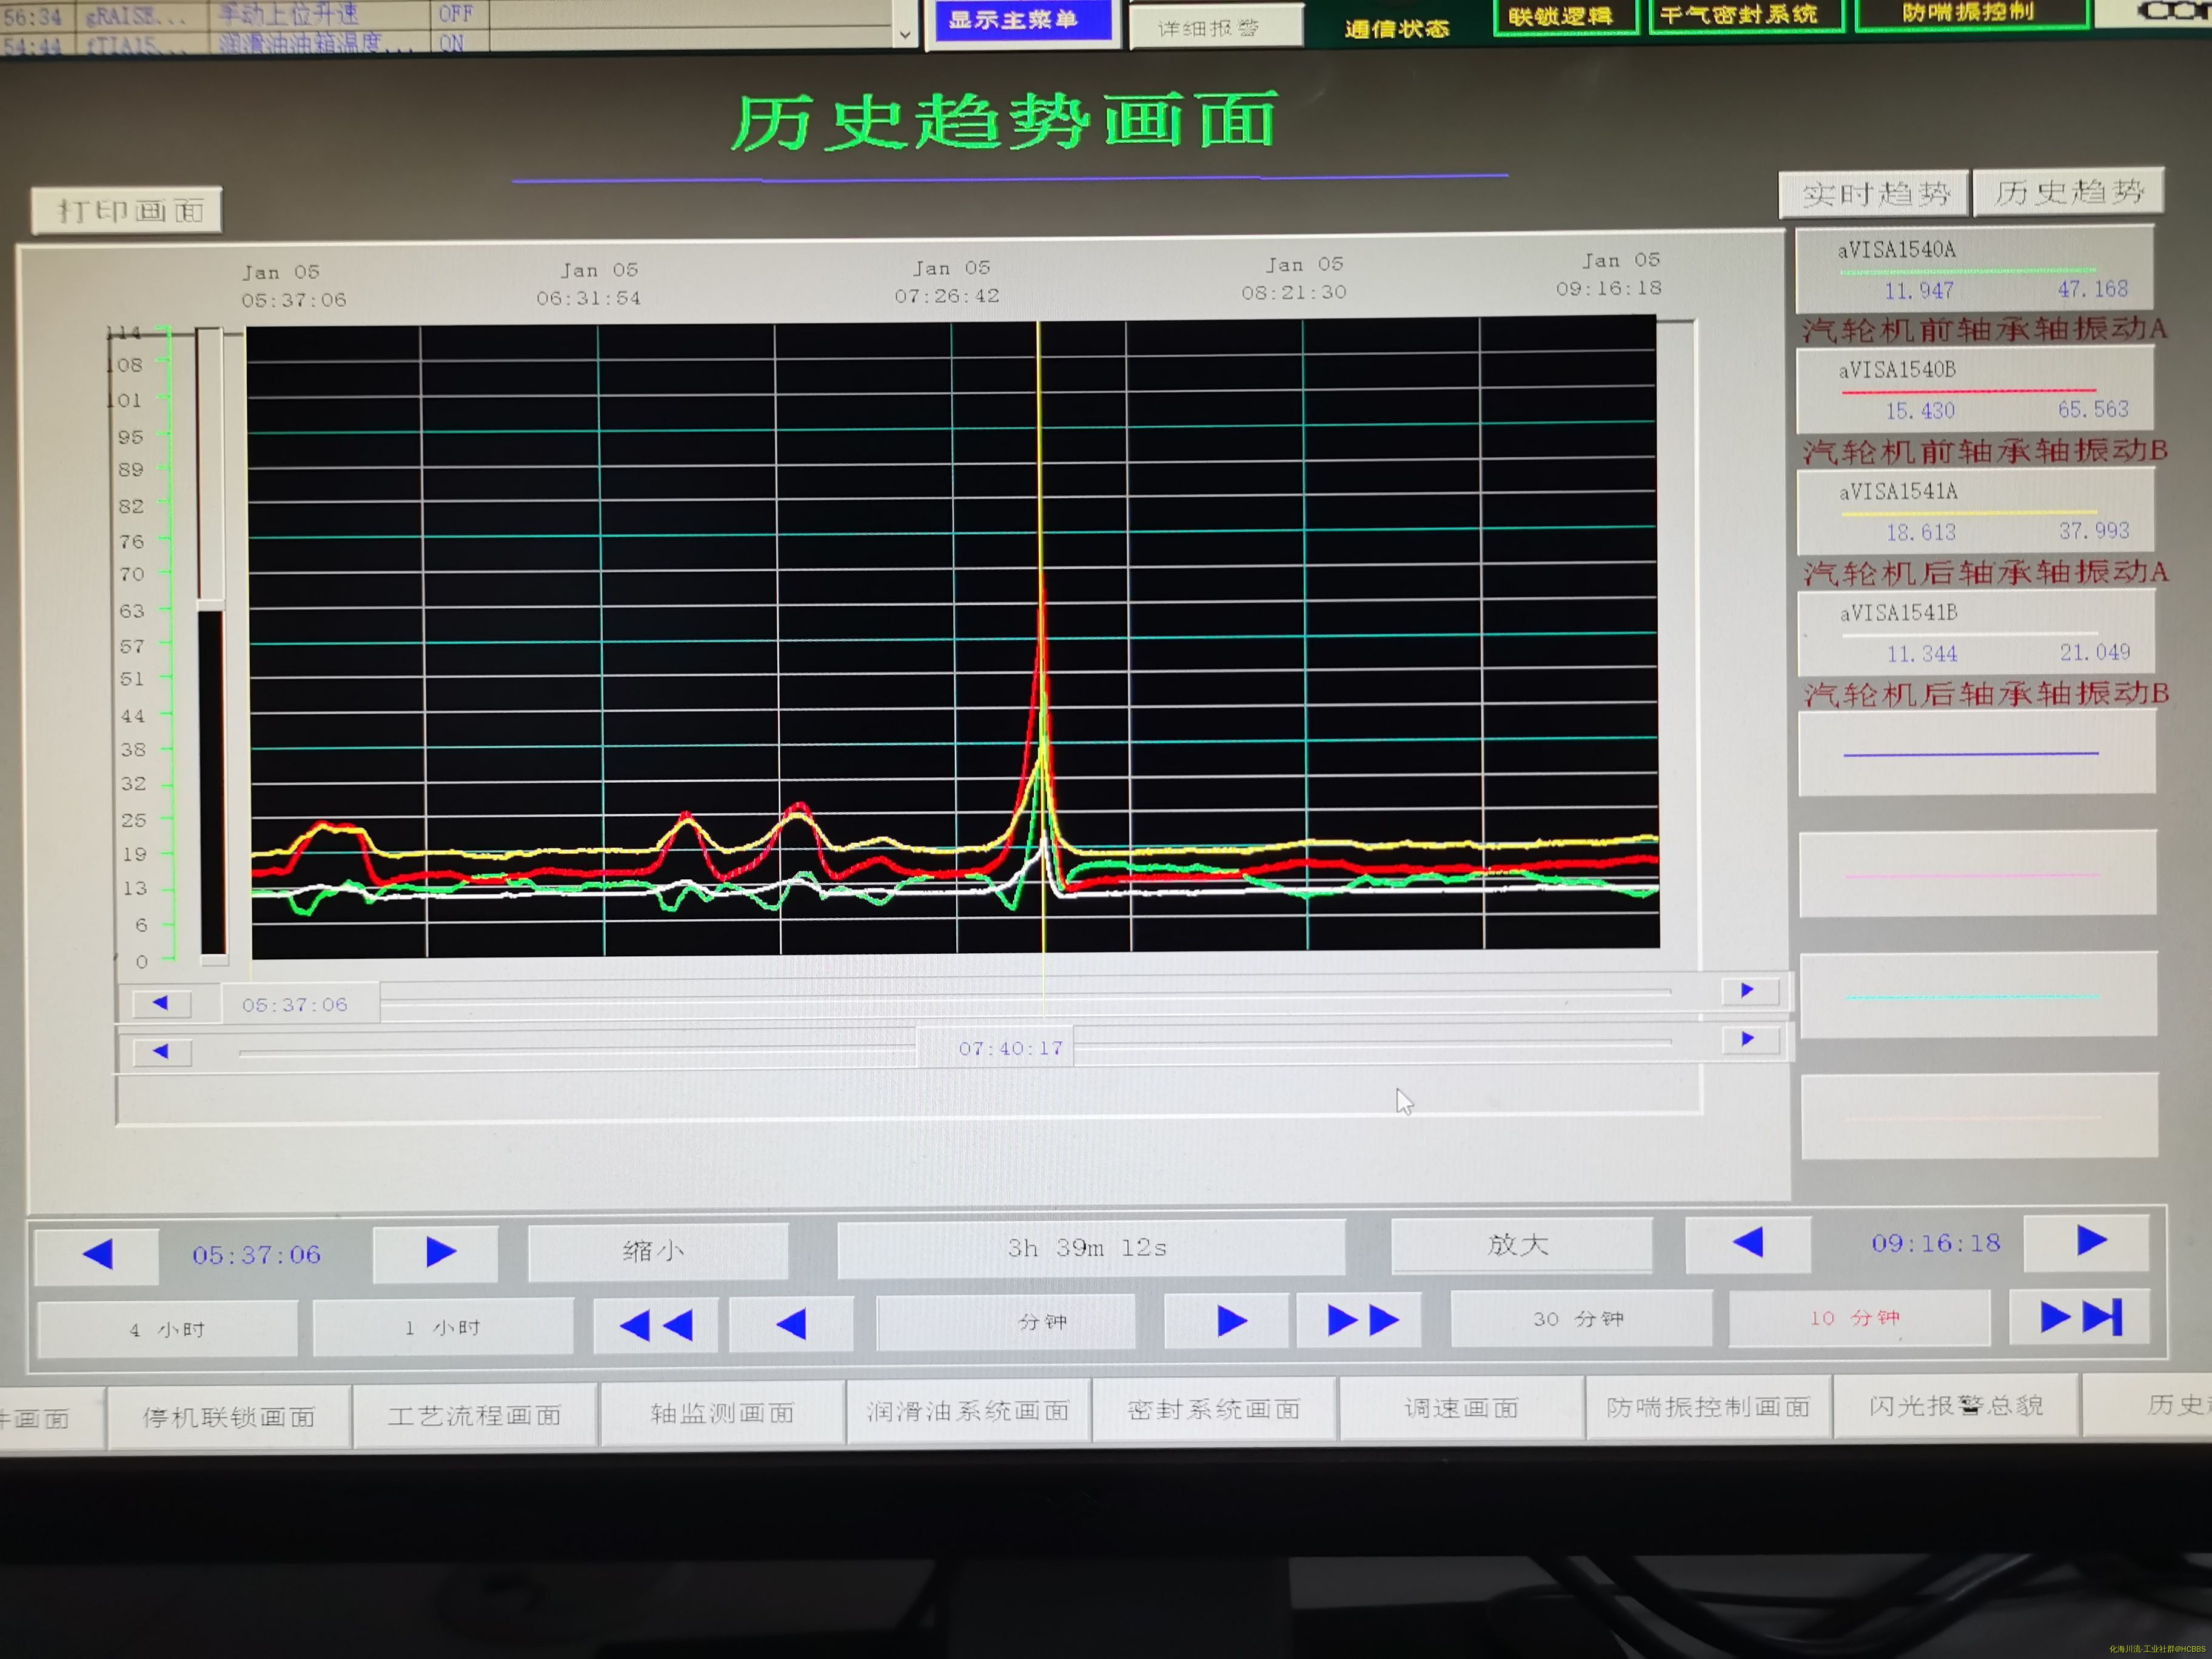Open 调速画面 bottom tab

click(1461, 1407)
